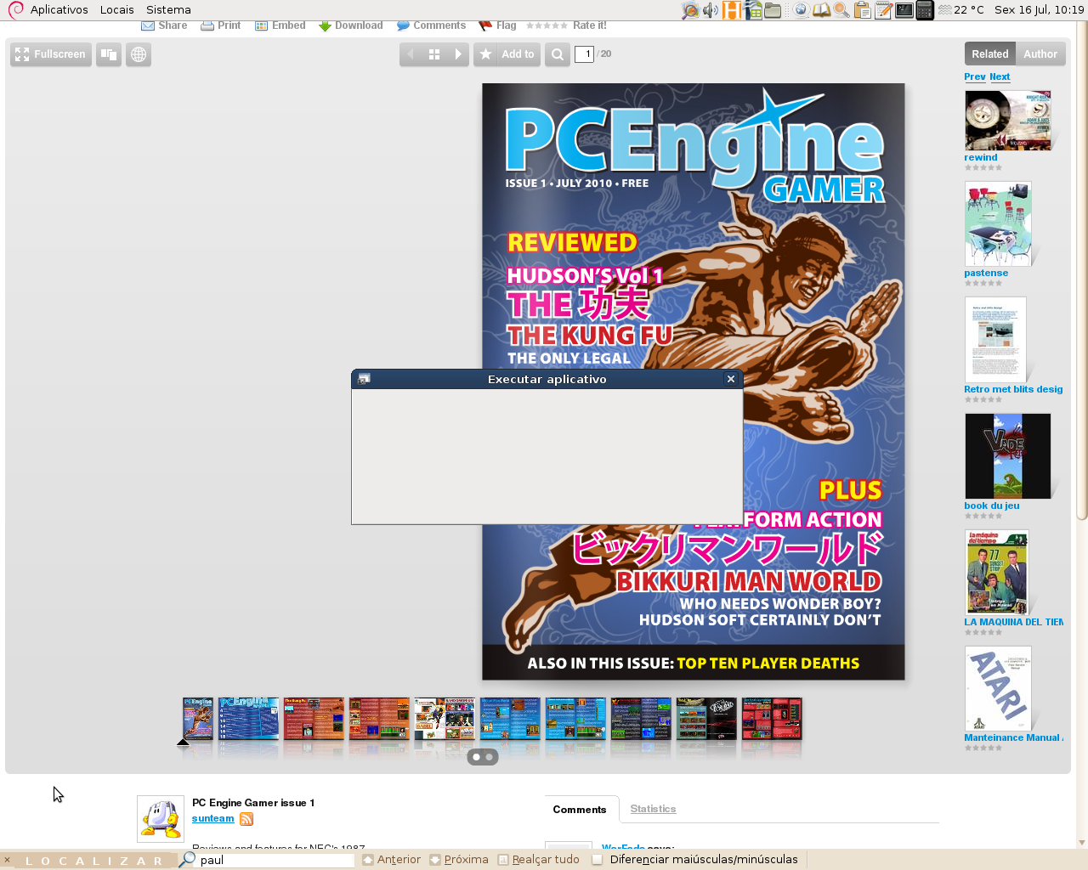Click the find bar search text field

click(x=275, y=860)
